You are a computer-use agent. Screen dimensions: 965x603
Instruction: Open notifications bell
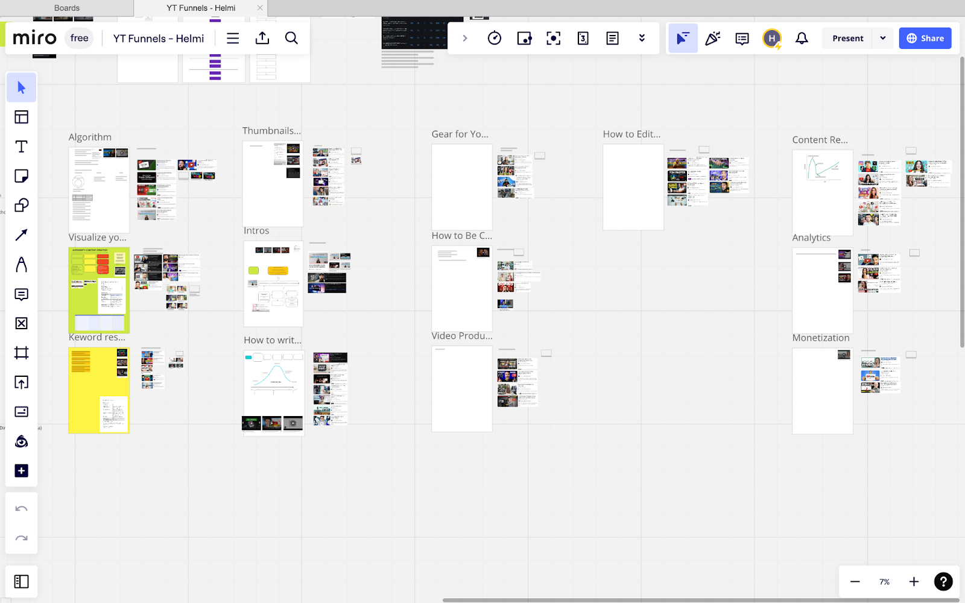802,39
